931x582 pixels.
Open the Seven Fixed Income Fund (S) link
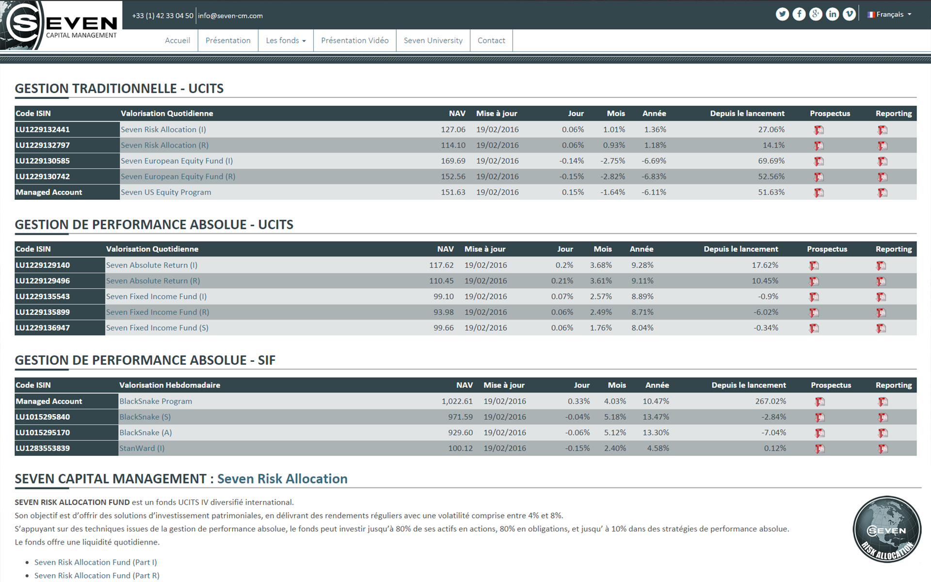pos(157,328)
